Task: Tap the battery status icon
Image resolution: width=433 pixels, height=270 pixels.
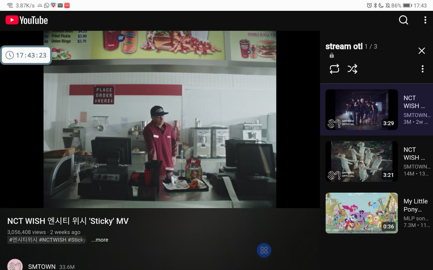Action: pos(407,5)
